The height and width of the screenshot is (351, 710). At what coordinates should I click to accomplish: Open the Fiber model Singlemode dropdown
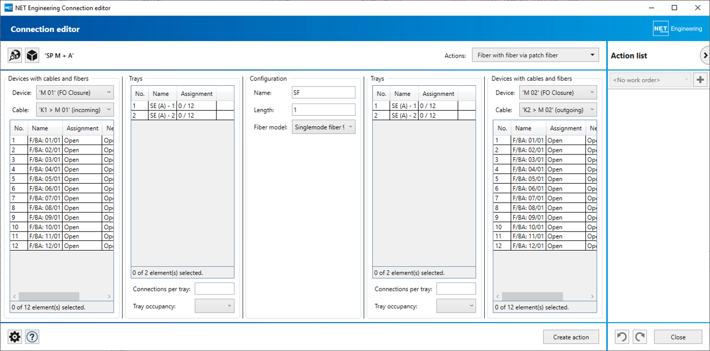point(323,127)
